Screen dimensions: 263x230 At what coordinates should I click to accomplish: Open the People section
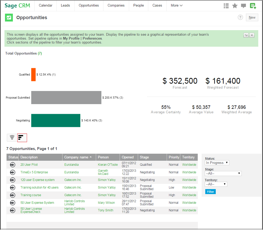point(139,5)
